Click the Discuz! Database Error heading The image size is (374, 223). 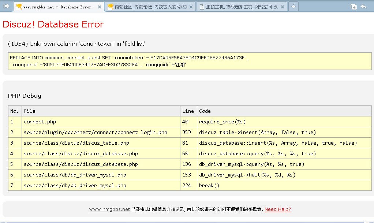(x=53, y=25)
